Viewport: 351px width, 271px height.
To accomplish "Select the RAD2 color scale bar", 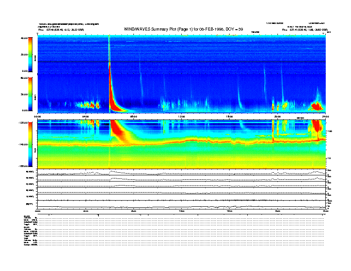I will (x=30, y=54).
